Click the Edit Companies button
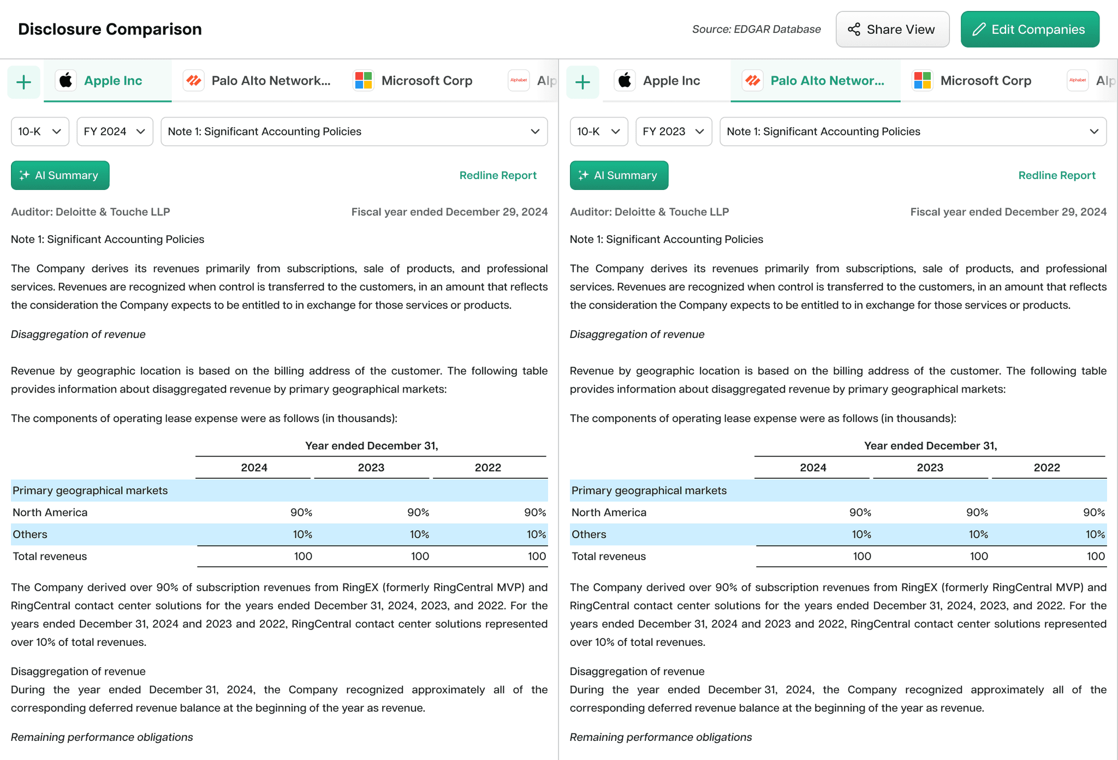The width and height of the screenshot is (1118, 760). coord(1030,29)
